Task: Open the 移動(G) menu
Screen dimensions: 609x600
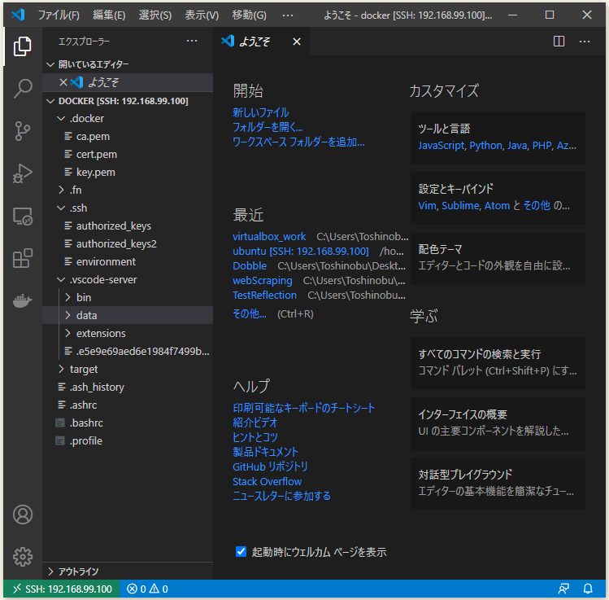Action: [249, 15]
